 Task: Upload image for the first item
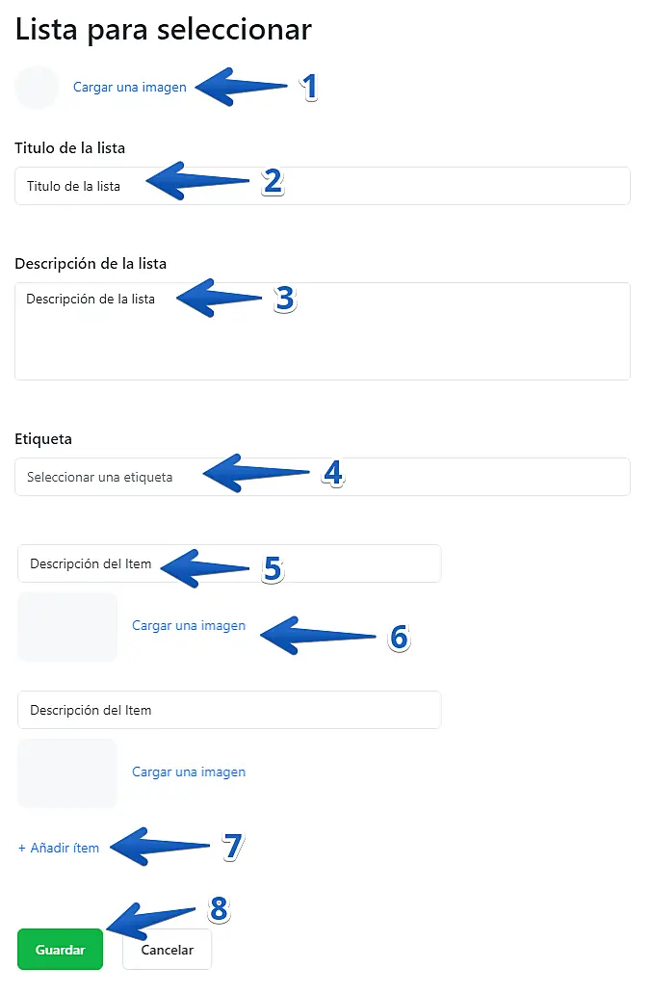coord(189,626)
